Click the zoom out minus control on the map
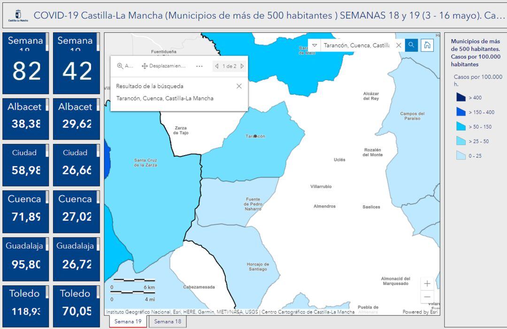Image resolution: width=507 pixels, height=329 pixels. coord(427,297)
